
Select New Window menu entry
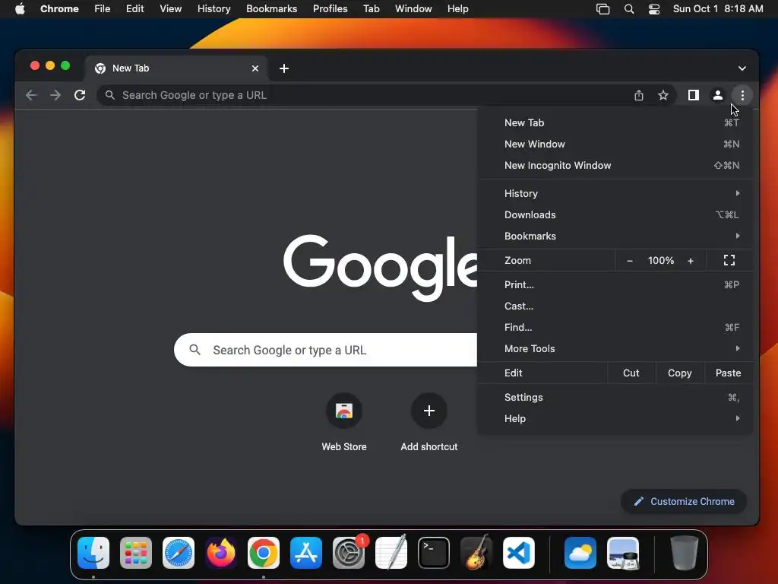tap(615, 144)
